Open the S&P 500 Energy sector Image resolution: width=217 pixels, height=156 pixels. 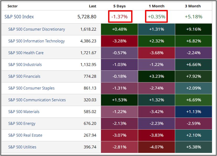pos(22,124)
